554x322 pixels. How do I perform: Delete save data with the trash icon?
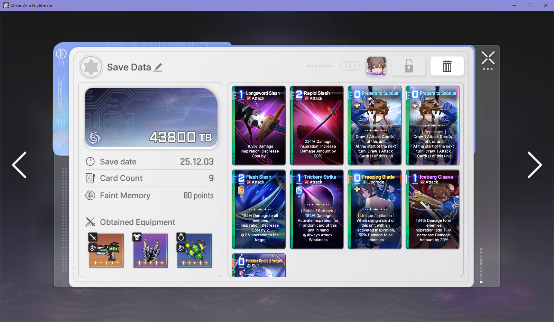click(x=447, y=66)
